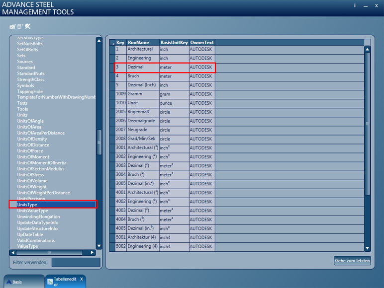Viewport: 384px width, 288px height.
Task: Click the Key cell '3001'
Action: pyautogui.click(x=121, y=148)
